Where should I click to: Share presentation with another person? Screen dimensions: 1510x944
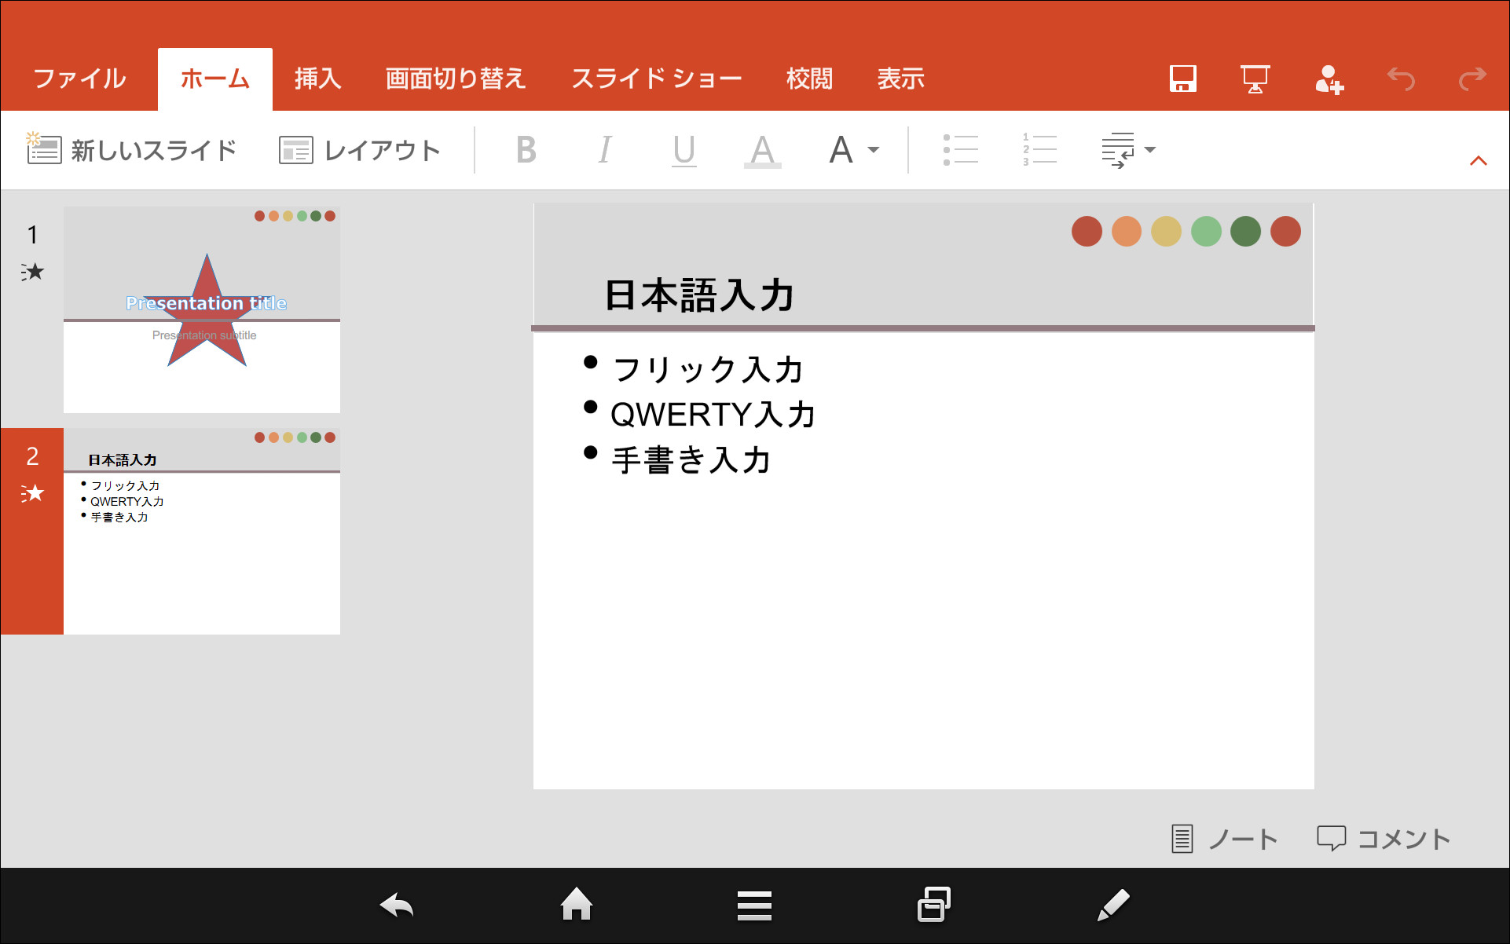(1329, 78)
